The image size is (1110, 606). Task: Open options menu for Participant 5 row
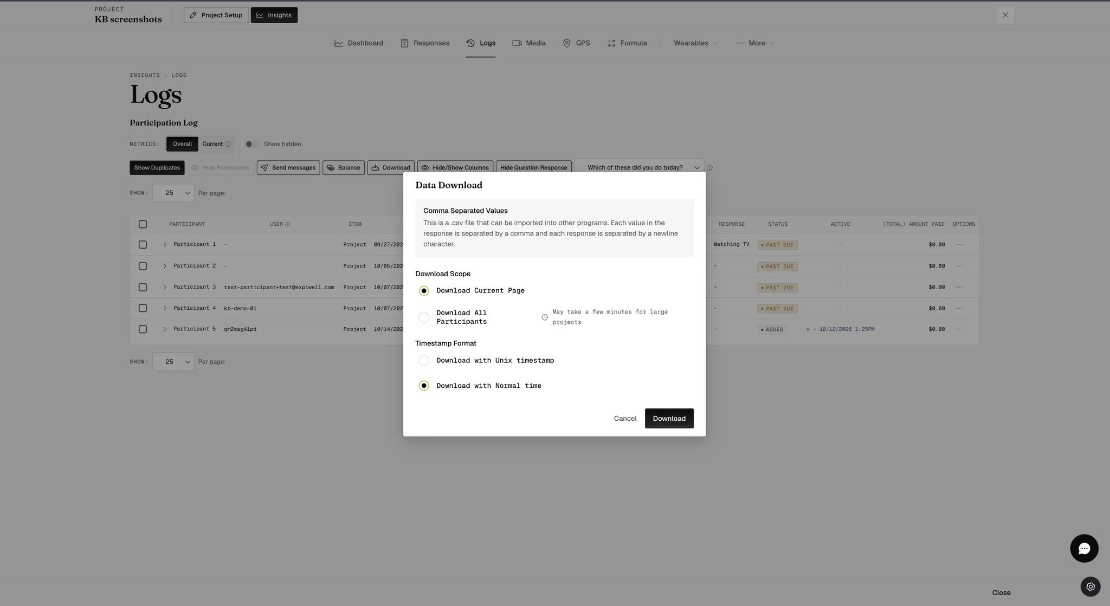pyautogui.click(x=959, y=329)
